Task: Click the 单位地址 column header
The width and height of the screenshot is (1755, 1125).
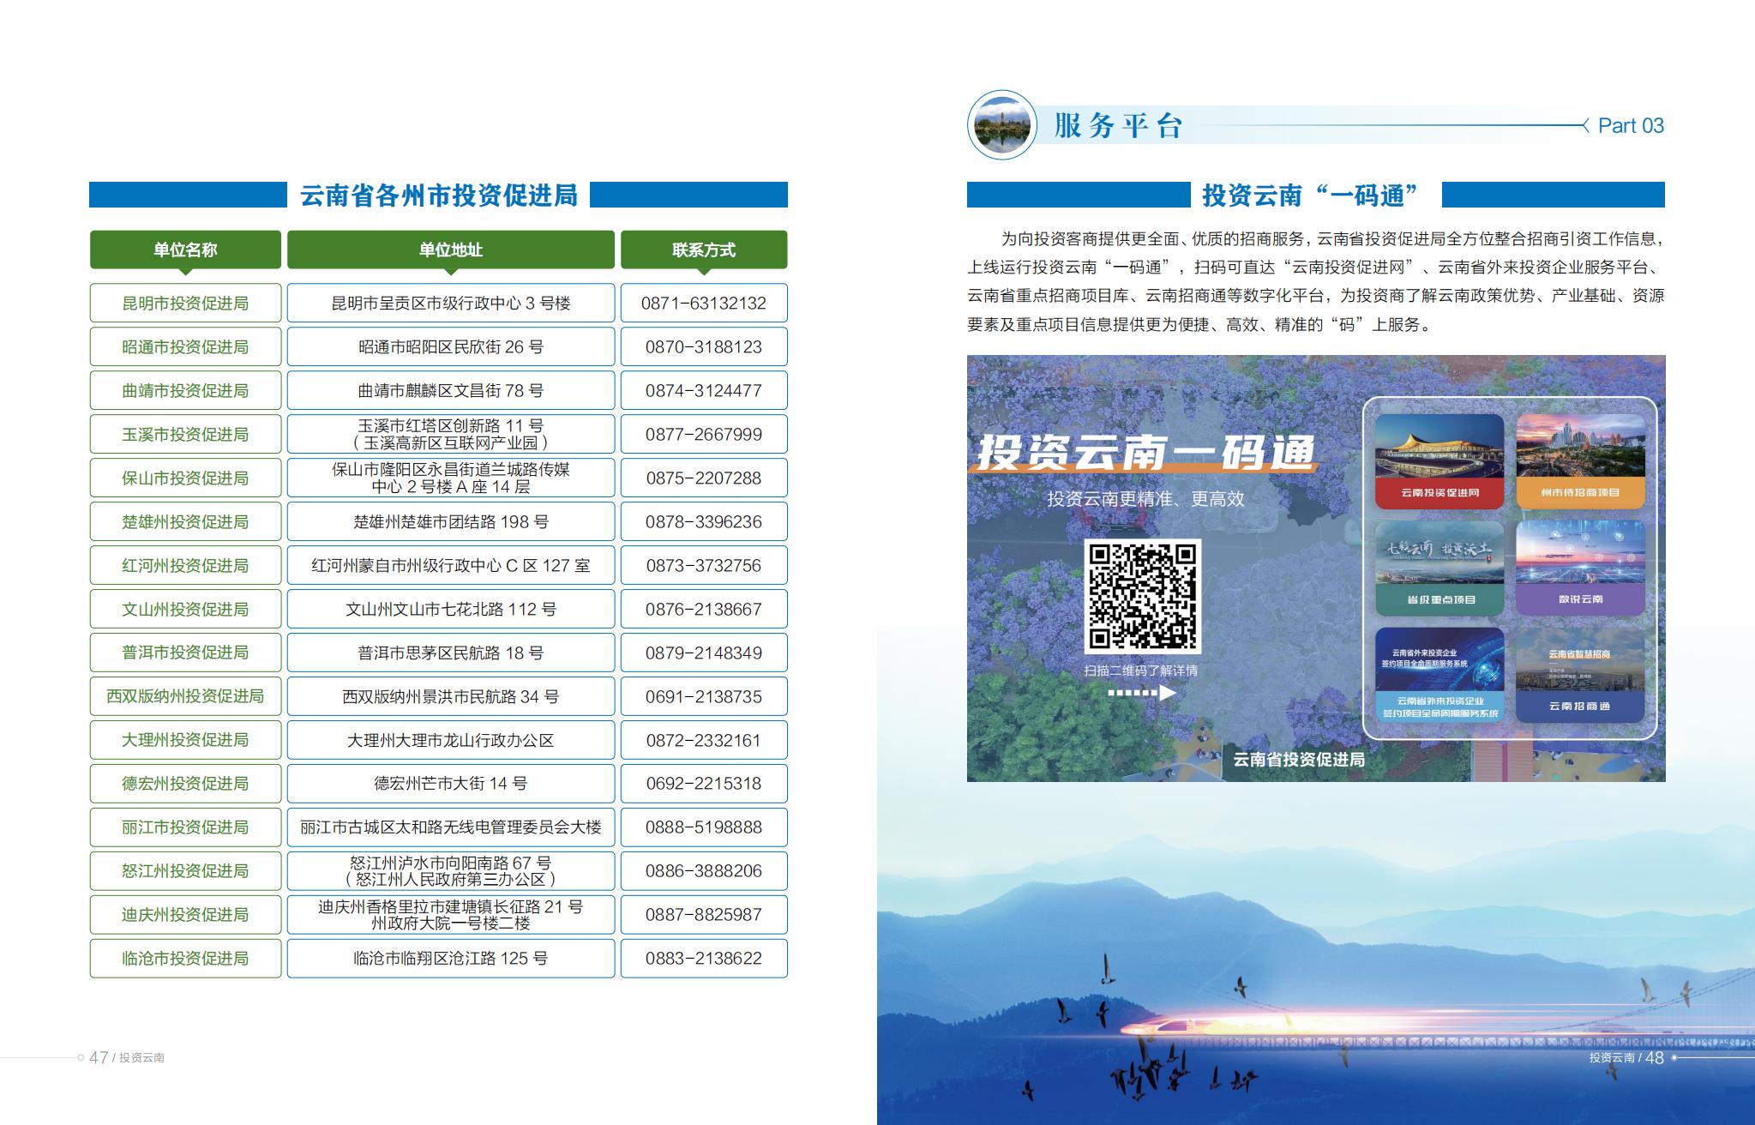Action: 451,250
